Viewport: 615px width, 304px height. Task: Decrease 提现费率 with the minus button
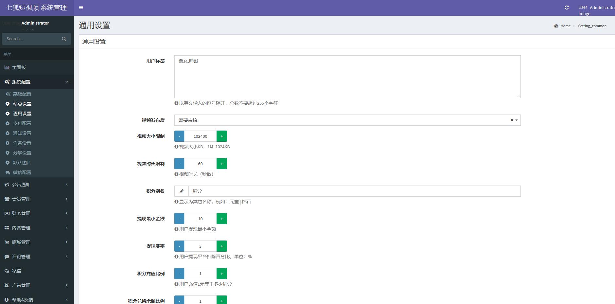click(x=179, y=246)
